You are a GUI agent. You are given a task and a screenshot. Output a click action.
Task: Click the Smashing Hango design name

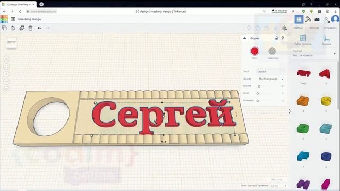[x=29, y=19]
